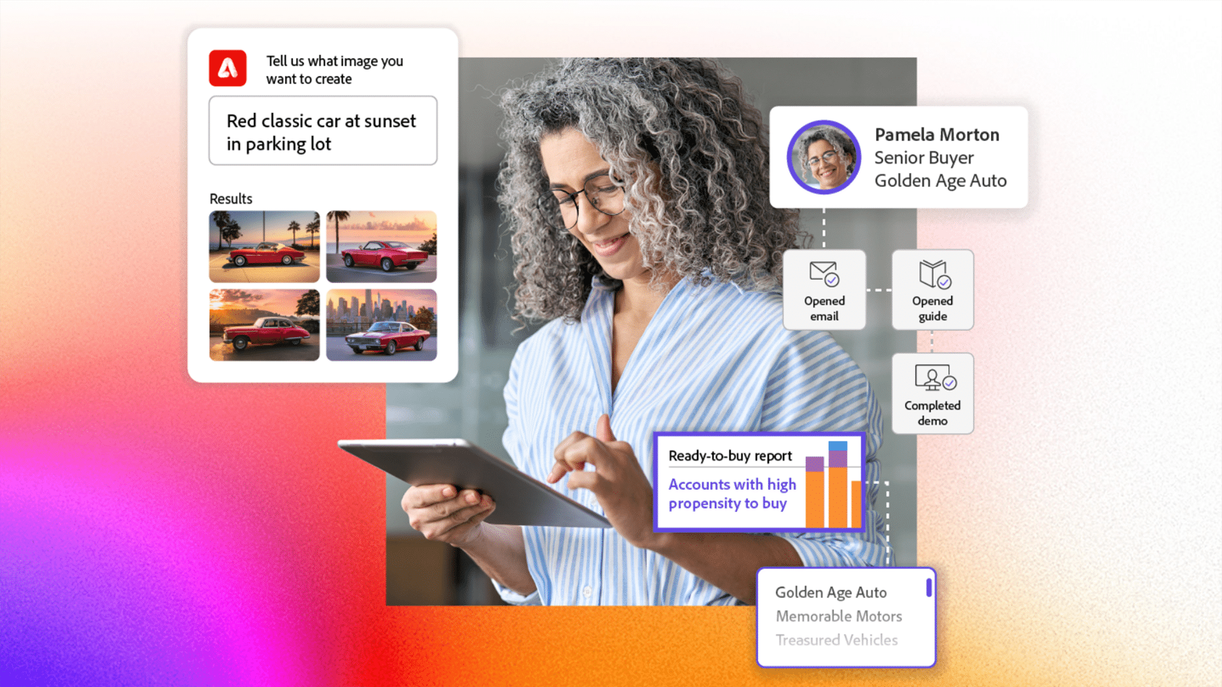Screen dimensions: 1222x687
Task: Click the Adobe Firefly image generation icon
Action: 227,68
